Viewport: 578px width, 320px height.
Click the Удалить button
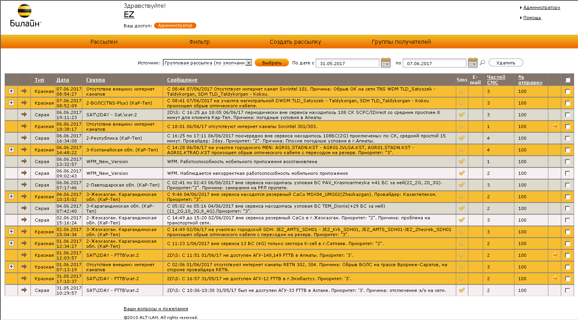[x=506, y=63]
